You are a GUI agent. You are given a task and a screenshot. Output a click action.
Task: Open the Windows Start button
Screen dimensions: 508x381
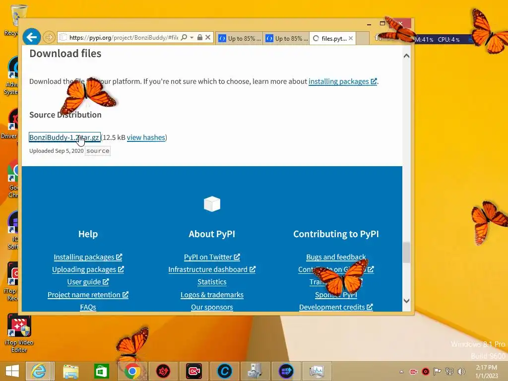[x=12, y=371]
